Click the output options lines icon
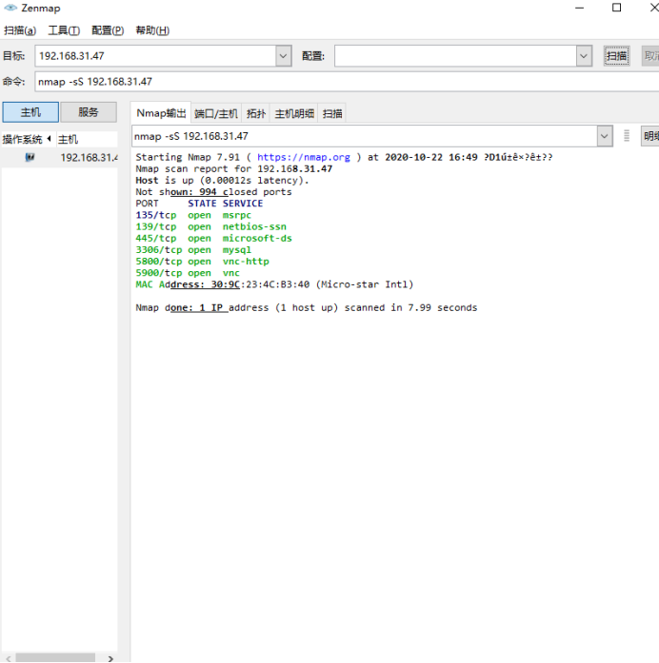The width and height of the screenshot is (659, 663). tap(627, 136)
